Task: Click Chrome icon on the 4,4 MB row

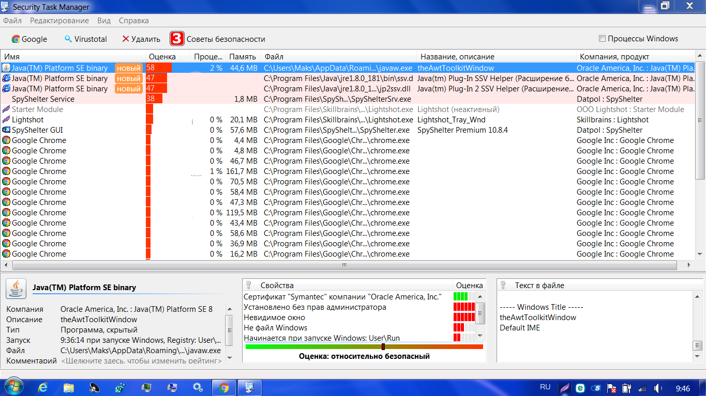Action: pyautogui.click(x=6, y=140)
